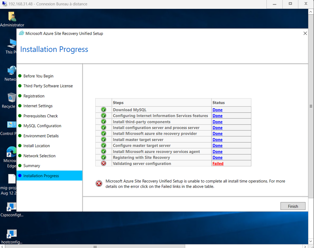Click horizontal scrollbar right arrow
The image size is (314, 248).
(305, 246)
